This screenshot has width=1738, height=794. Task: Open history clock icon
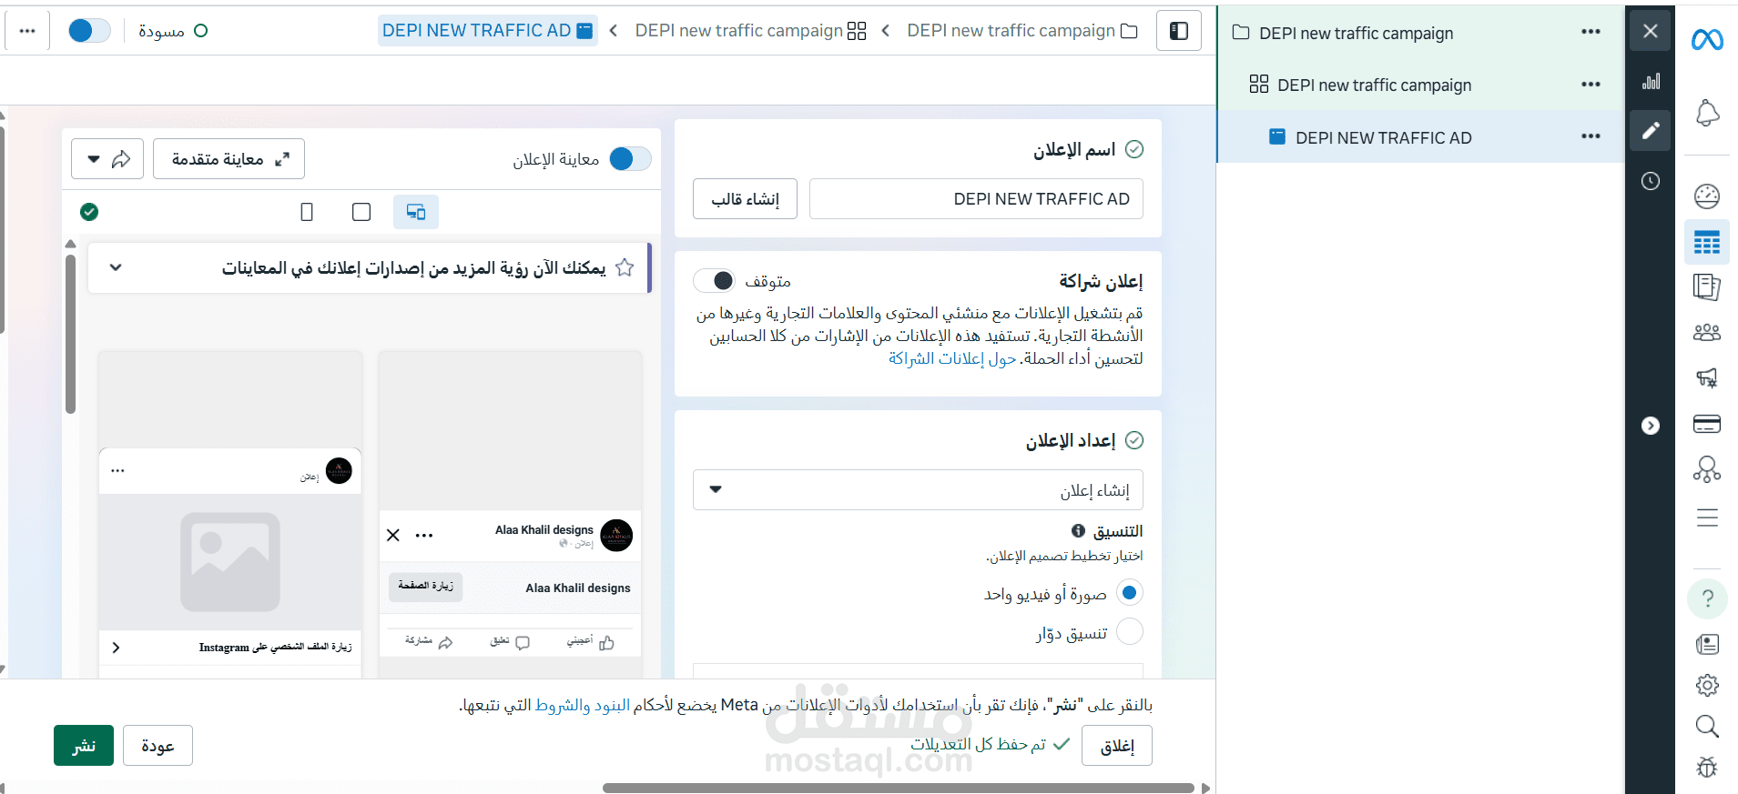1651,181
